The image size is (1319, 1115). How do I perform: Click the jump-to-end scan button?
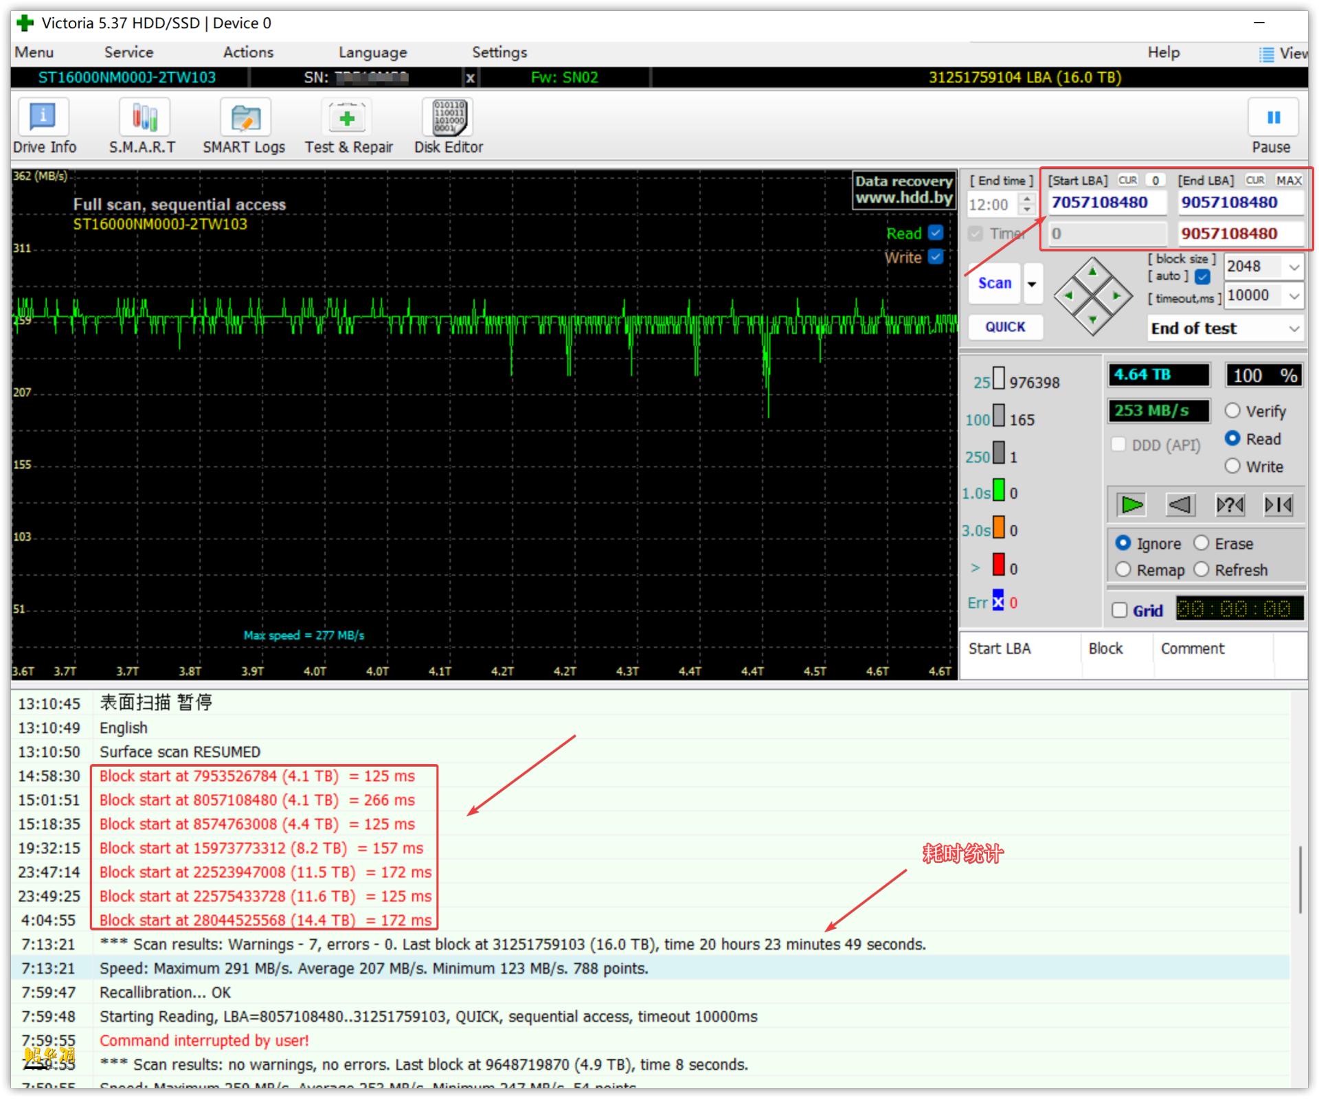click(1278, 505)
